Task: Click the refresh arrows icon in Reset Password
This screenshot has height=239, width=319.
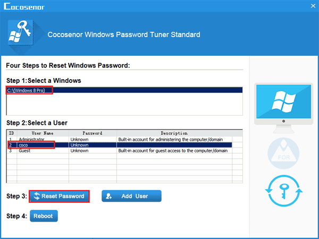Action: pos(37,196)
